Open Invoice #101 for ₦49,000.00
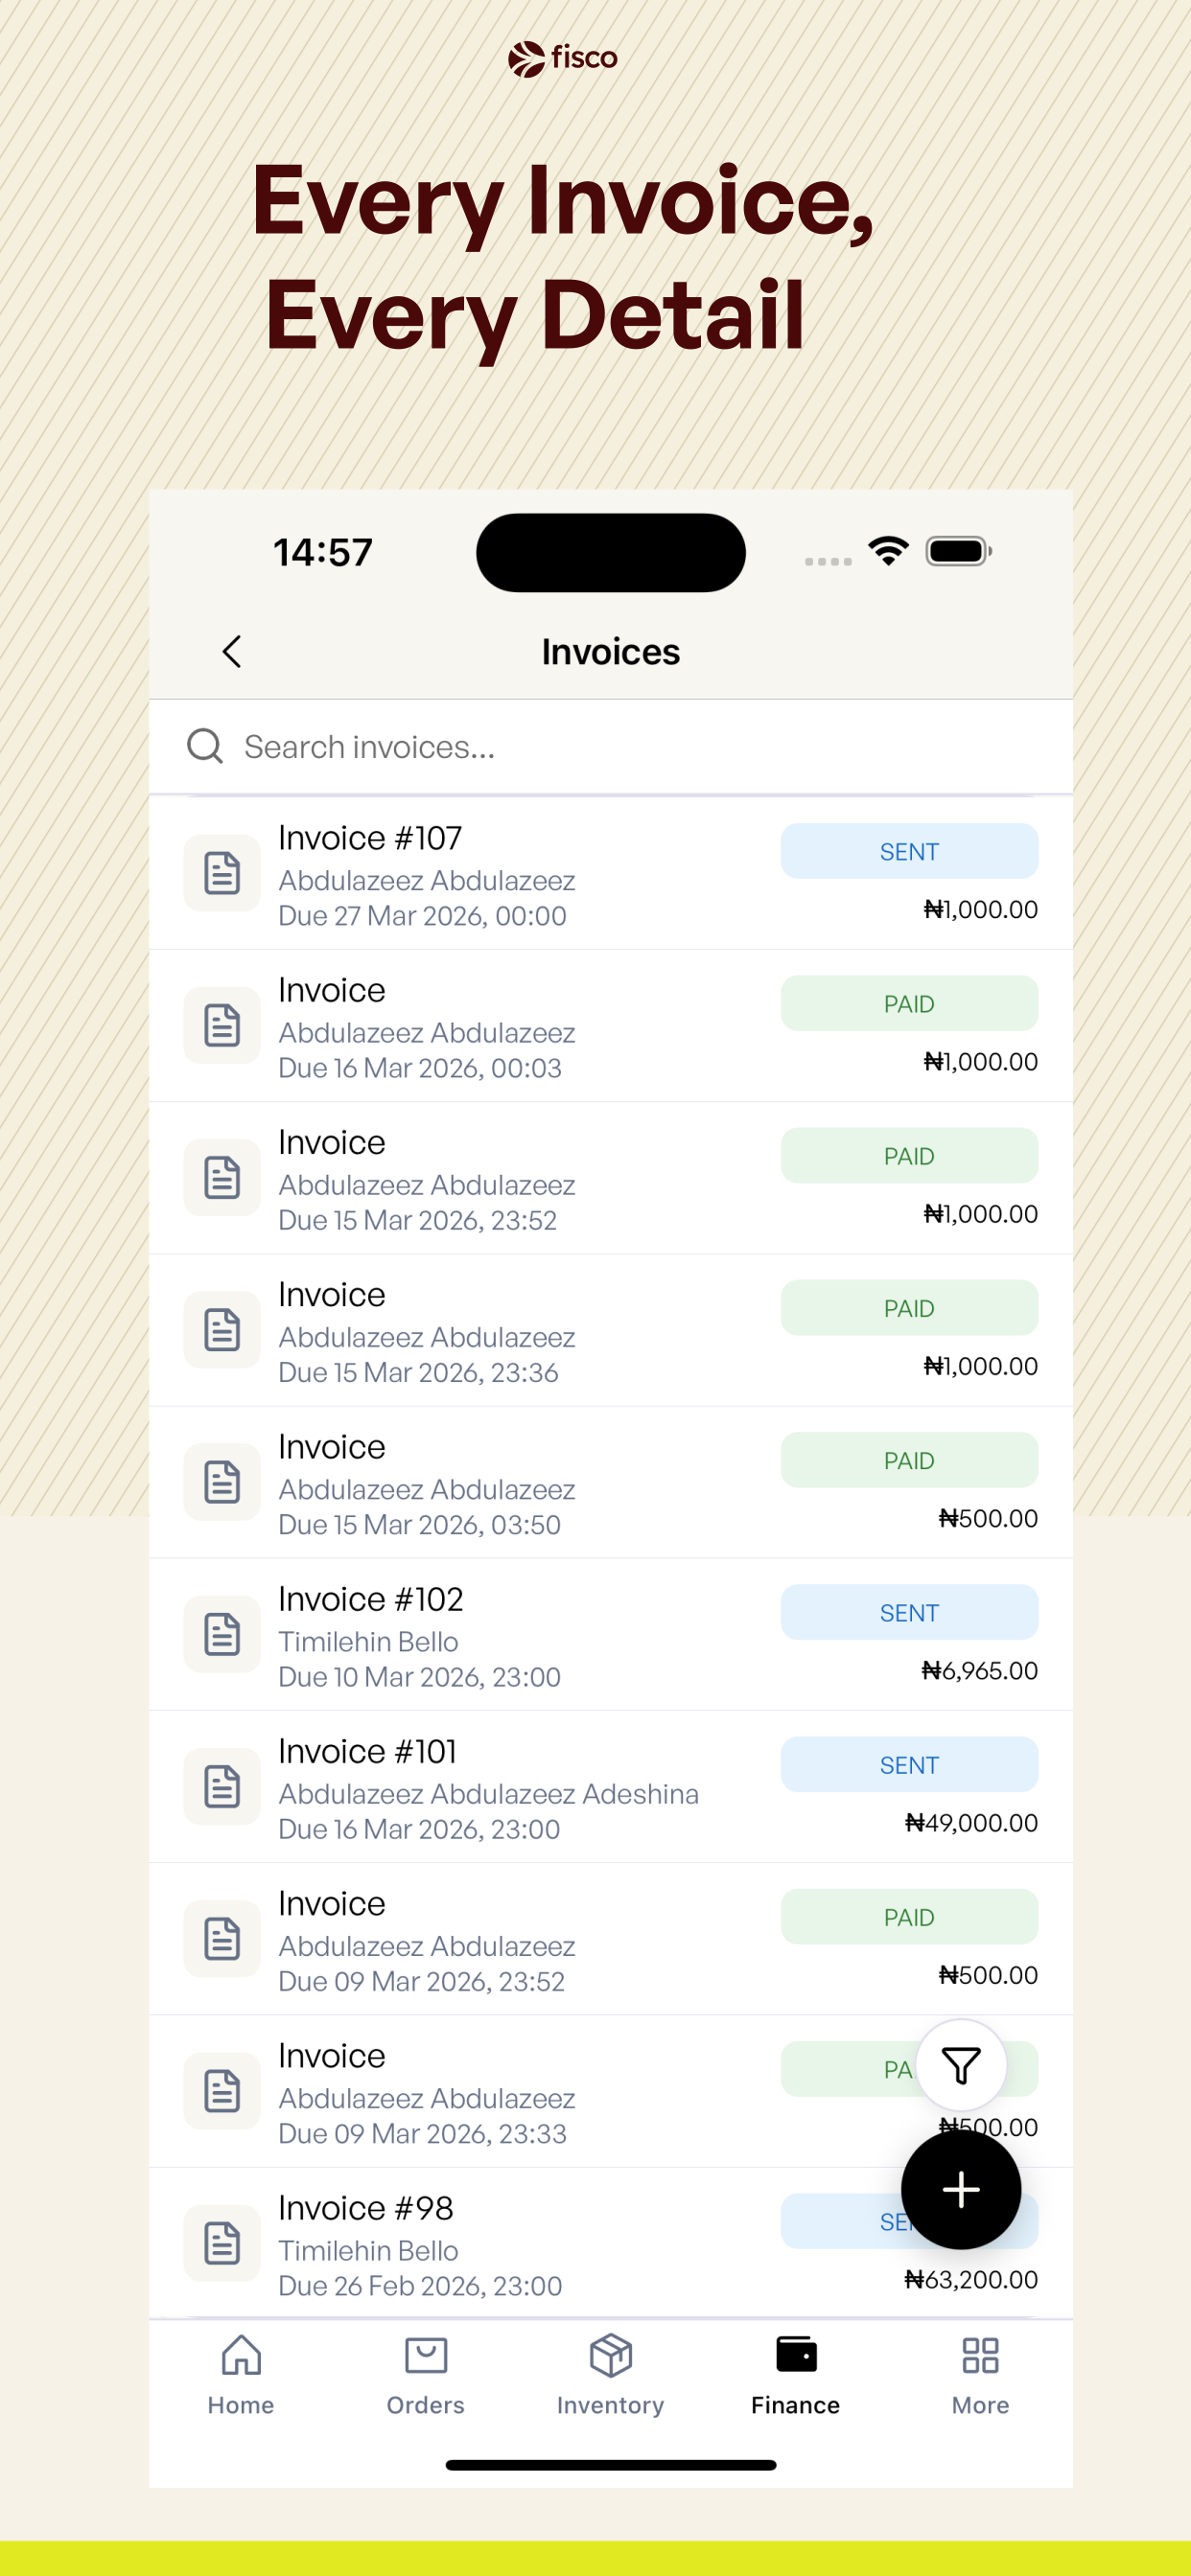 611,1787
